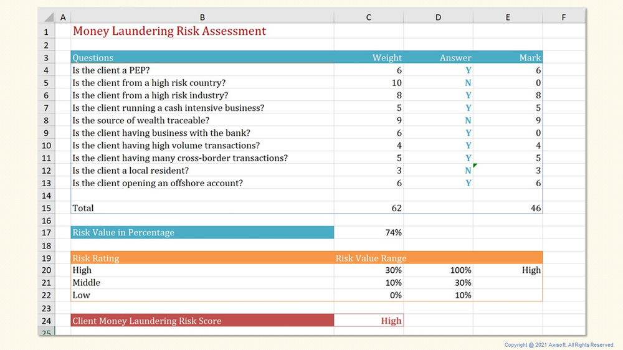This screenshot has width=623, height=350.
Task: Click mark 9 for source of wealth
Action: (x=508, y=120)
